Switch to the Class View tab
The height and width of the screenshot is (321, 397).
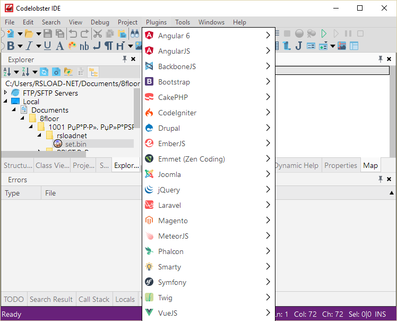point(53,165)
